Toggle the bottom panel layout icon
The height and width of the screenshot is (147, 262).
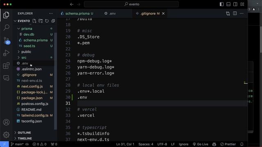[x=228, y=4]
